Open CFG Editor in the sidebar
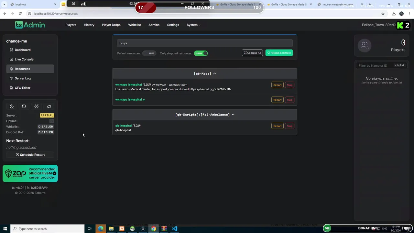 tap(30, 88)
